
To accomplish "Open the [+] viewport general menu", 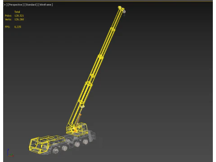I will pyautogui.click(x=5, y=4).
